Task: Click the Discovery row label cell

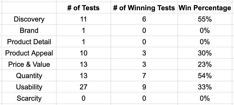Action: point(29,19)
